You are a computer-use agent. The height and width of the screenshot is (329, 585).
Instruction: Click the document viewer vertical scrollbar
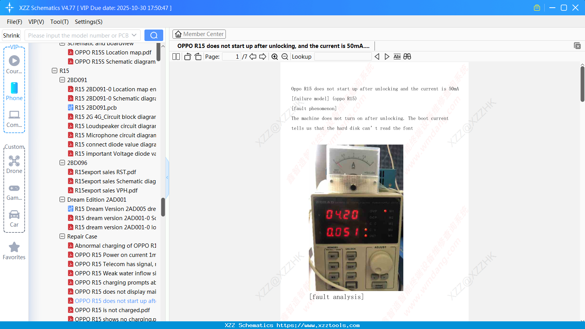pyautogui.click(x=582, y=84)
